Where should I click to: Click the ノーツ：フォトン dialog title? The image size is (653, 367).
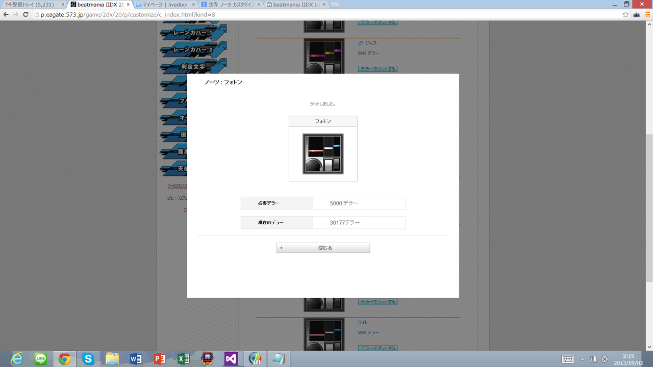[223, 82]
